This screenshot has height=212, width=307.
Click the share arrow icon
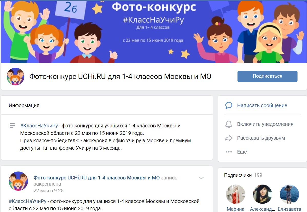(x=229, y=138)
